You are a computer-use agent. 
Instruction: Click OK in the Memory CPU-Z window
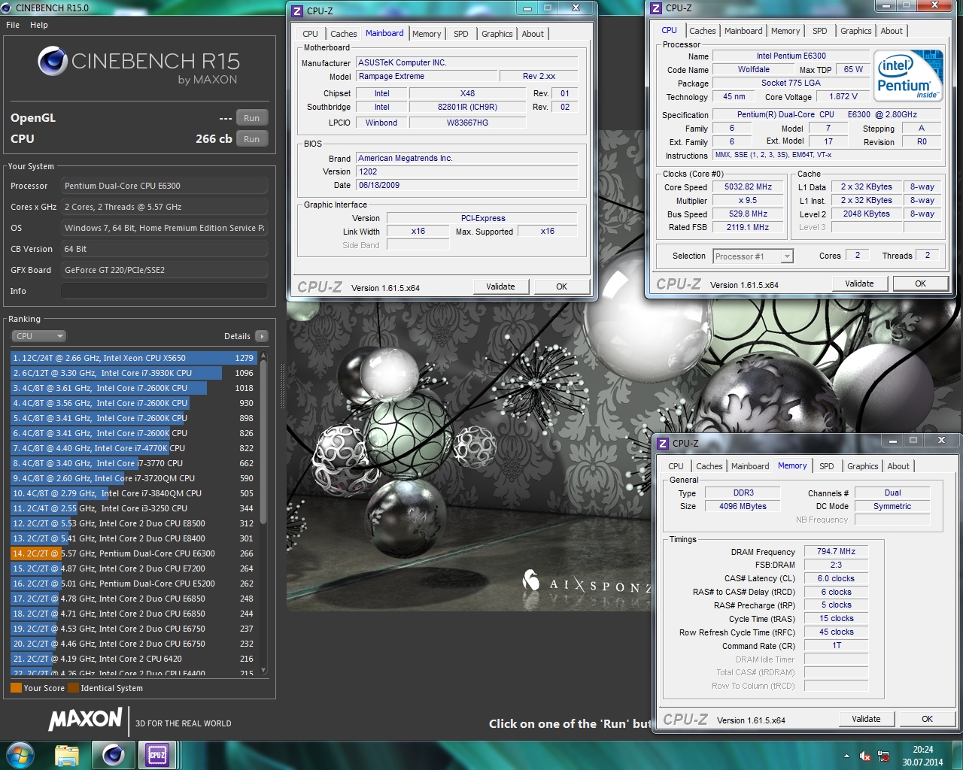(x=927, y=719)
